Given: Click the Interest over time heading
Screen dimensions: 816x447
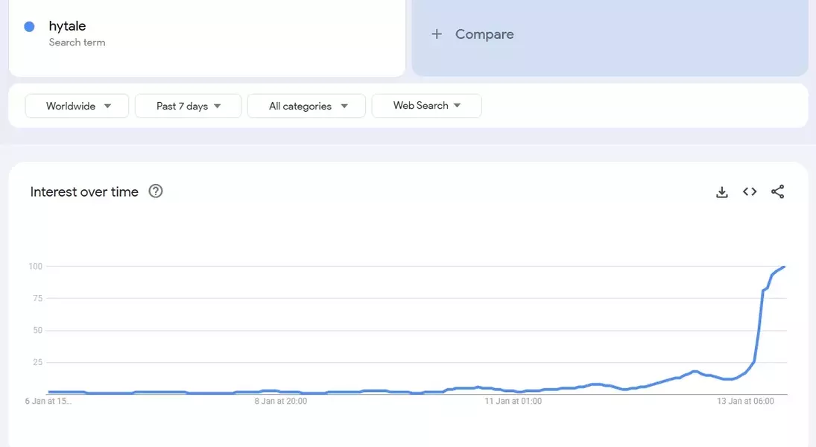Looking at the screenshot, I should click(x=84, y=191).
